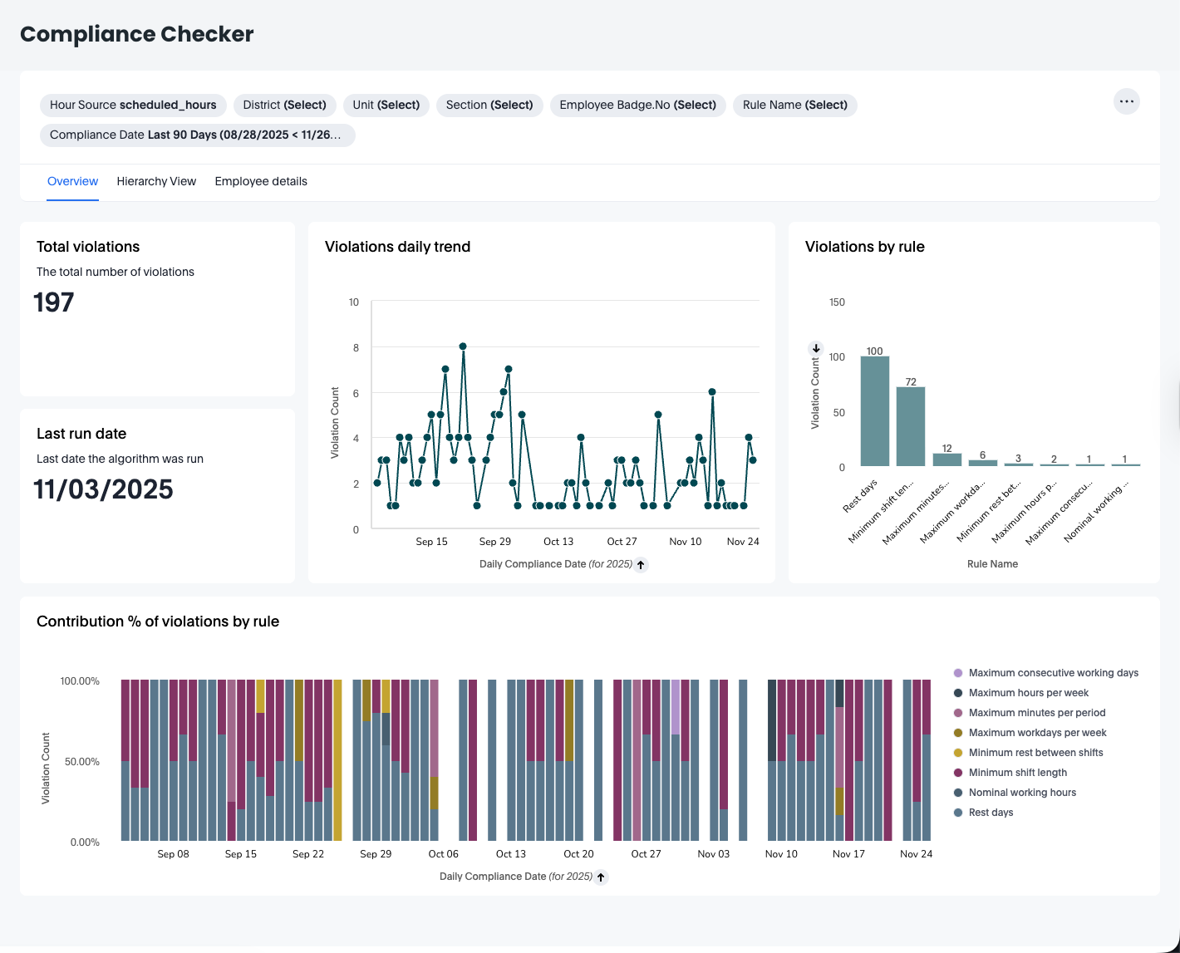This screenshot has height=953, width=1180.
Task: Toggle Minimum rest between shifts legend item
Action: 1035,753
